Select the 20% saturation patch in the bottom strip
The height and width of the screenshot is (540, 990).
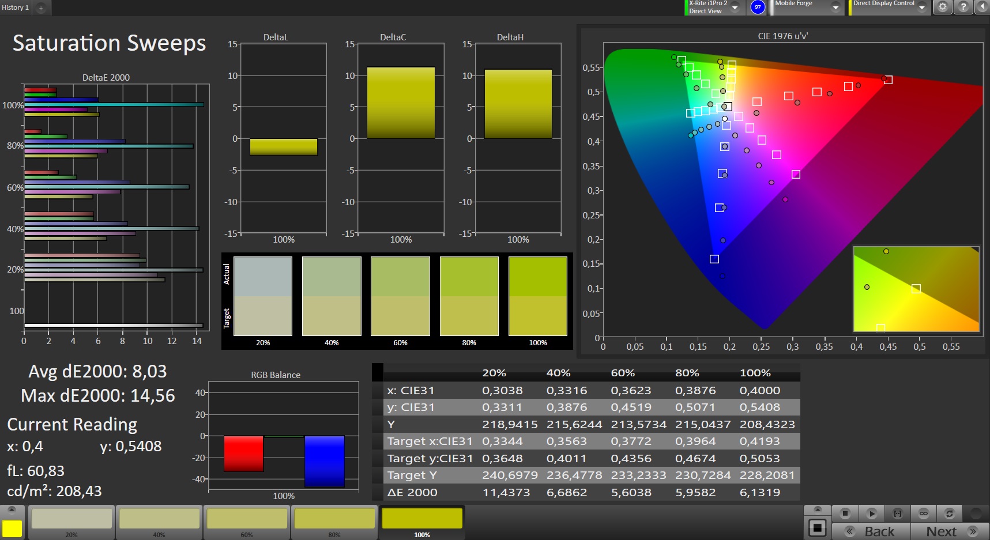71,522
